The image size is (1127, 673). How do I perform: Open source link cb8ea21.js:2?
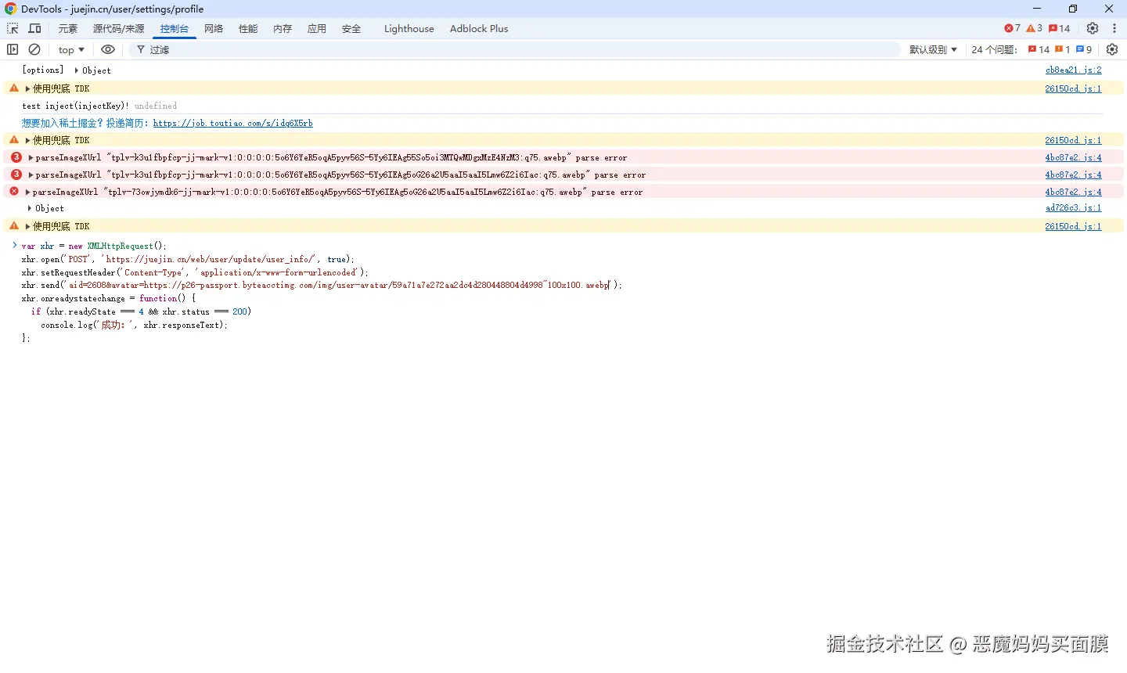coord(1073,70)
